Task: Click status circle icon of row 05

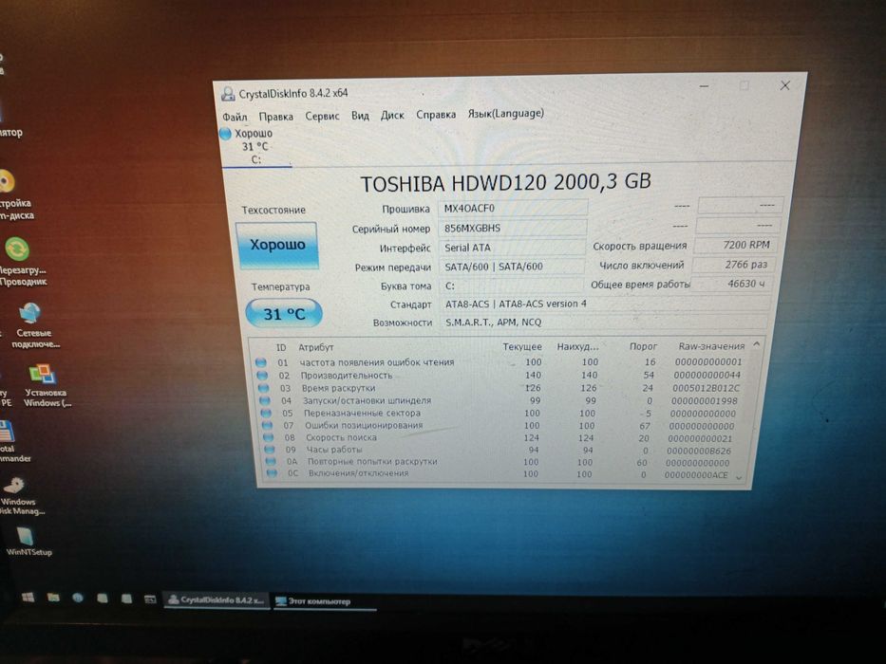Action: (x=266, y=414)
